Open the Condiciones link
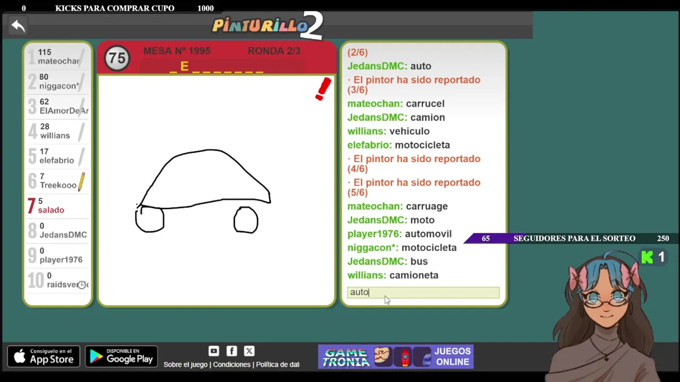680x382 pixels. point(232,364)
